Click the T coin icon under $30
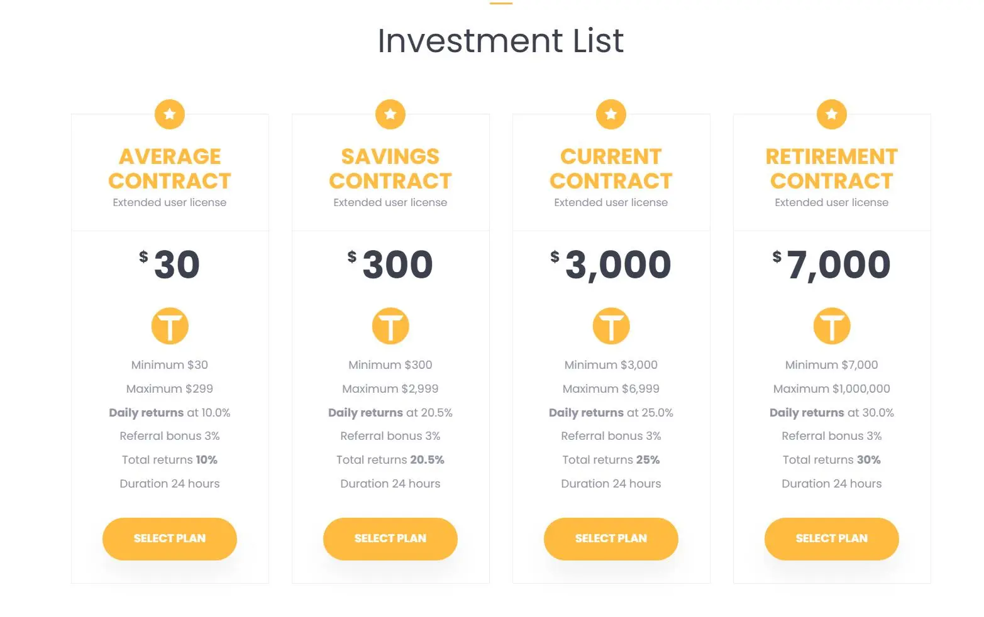Screen dimensions: 984x617 pyautogui.click(x=170, y=325)
